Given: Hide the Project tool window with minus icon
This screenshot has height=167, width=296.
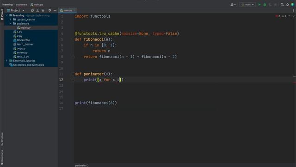Looking at the screenshot, I should [x=55, y=10].
